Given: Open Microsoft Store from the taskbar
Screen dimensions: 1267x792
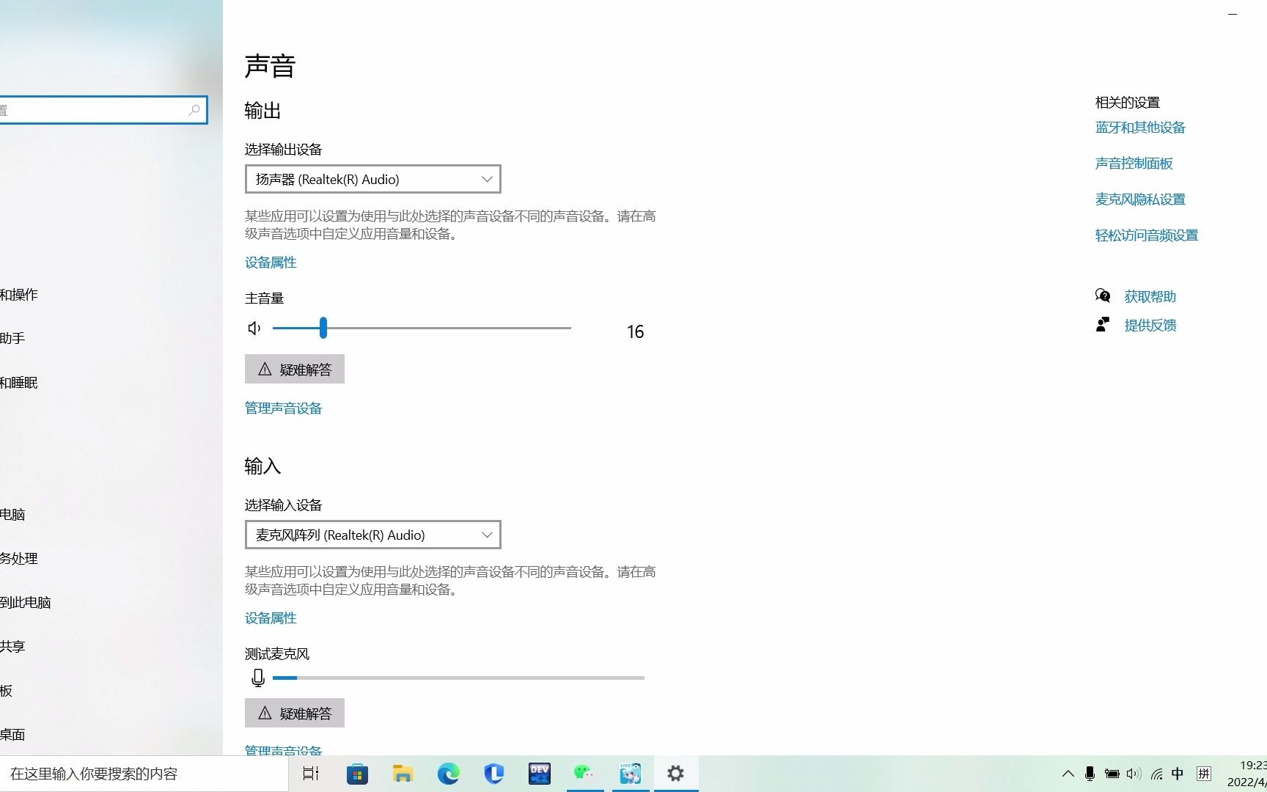Looking at the screenshot, I should 357,774.
